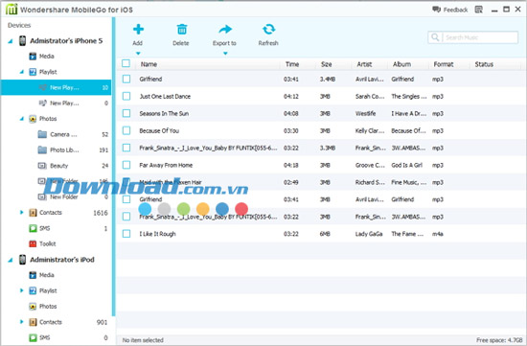The image size is (527, 346).
Task: Open the Toolkit item
Action: [x=47, y=243]
